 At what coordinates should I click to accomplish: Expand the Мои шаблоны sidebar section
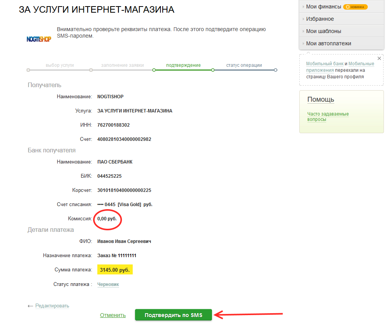342,31
